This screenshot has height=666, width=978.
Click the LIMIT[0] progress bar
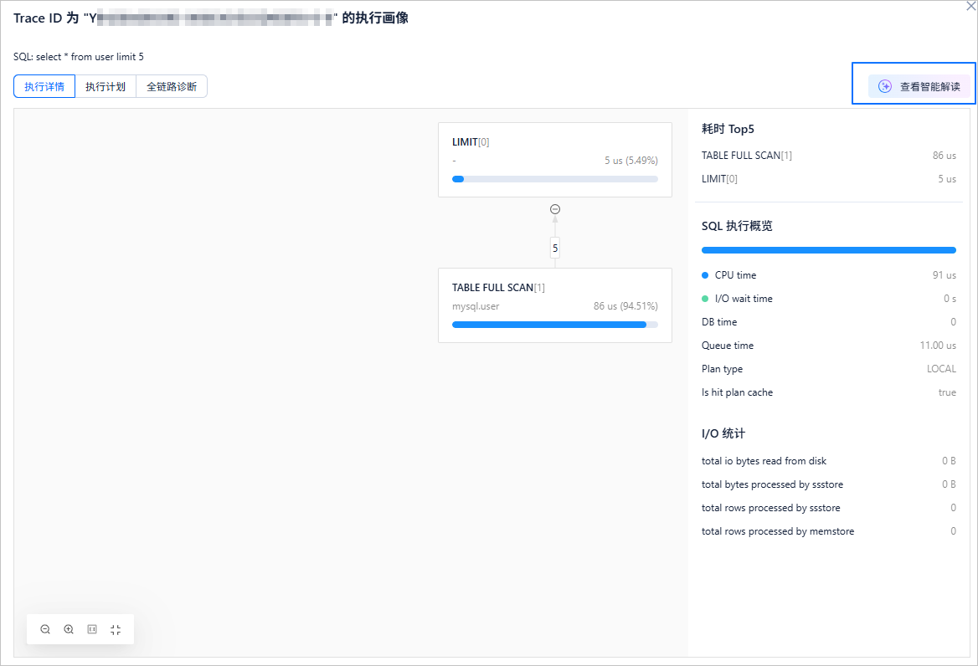pyautogui.click(x=555, y=179)
